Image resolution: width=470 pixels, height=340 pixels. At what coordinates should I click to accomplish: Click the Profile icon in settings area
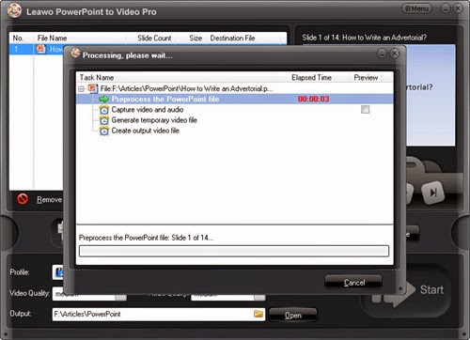58,272
